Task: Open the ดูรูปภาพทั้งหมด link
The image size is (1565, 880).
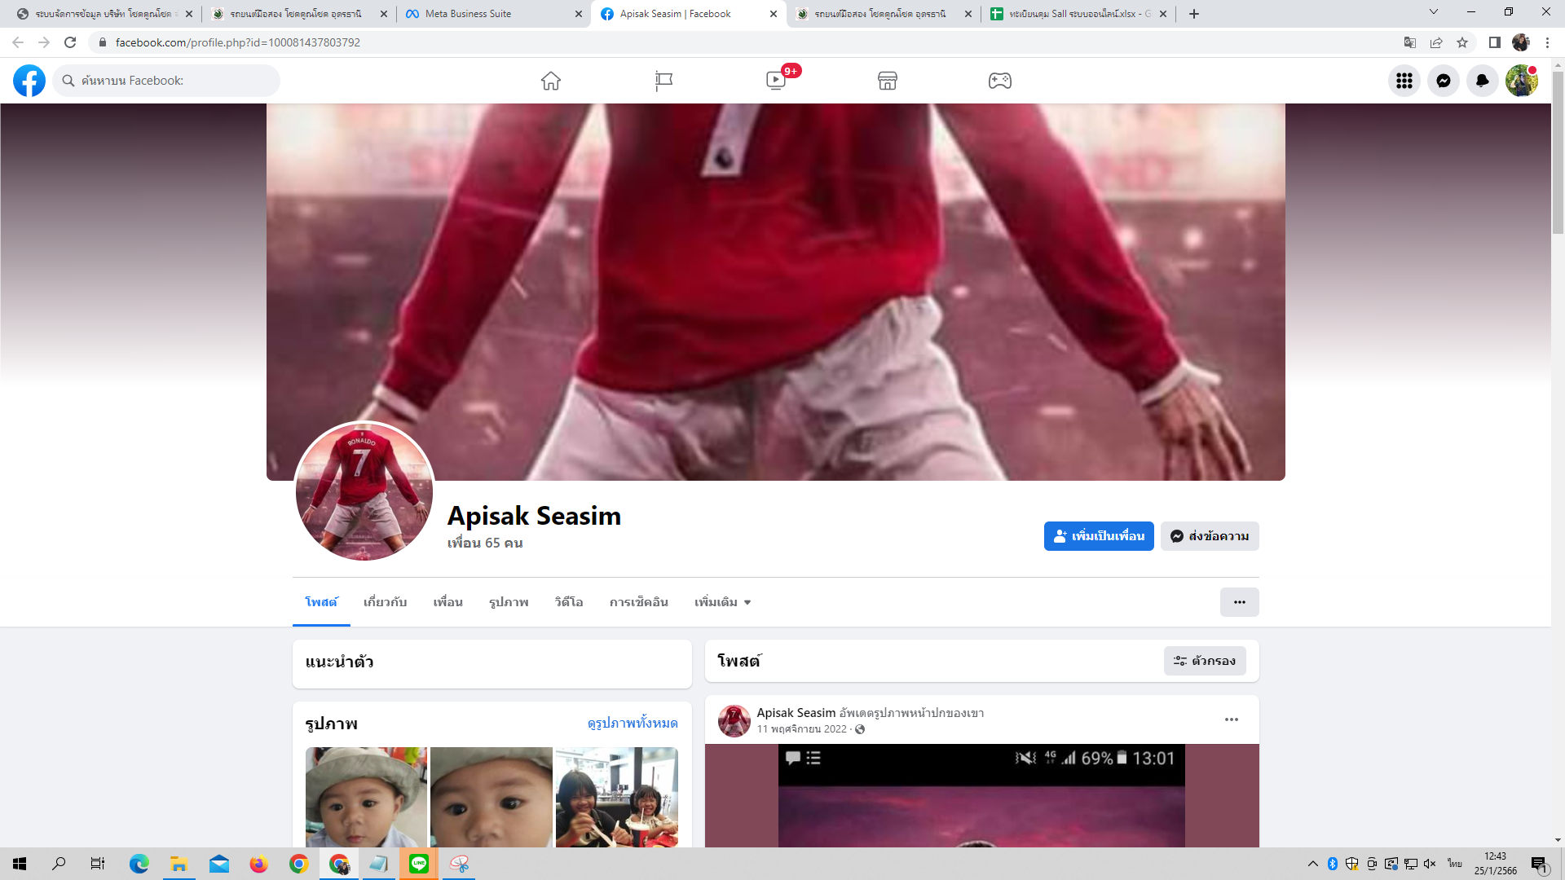Action: pos(633,724)
